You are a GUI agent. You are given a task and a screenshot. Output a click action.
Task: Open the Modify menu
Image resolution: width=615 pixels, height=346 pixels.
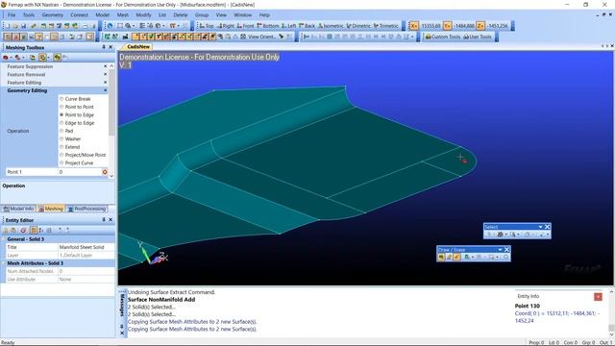(143, 15)
